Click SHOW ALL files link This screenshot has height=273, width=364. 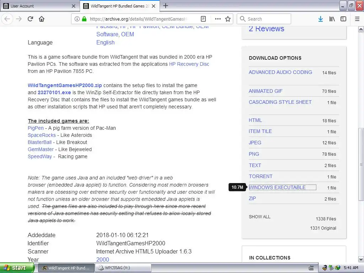click(x=259, y=216)
